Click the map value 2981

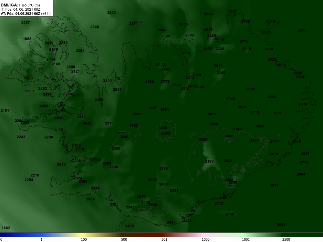click(165, 109)
